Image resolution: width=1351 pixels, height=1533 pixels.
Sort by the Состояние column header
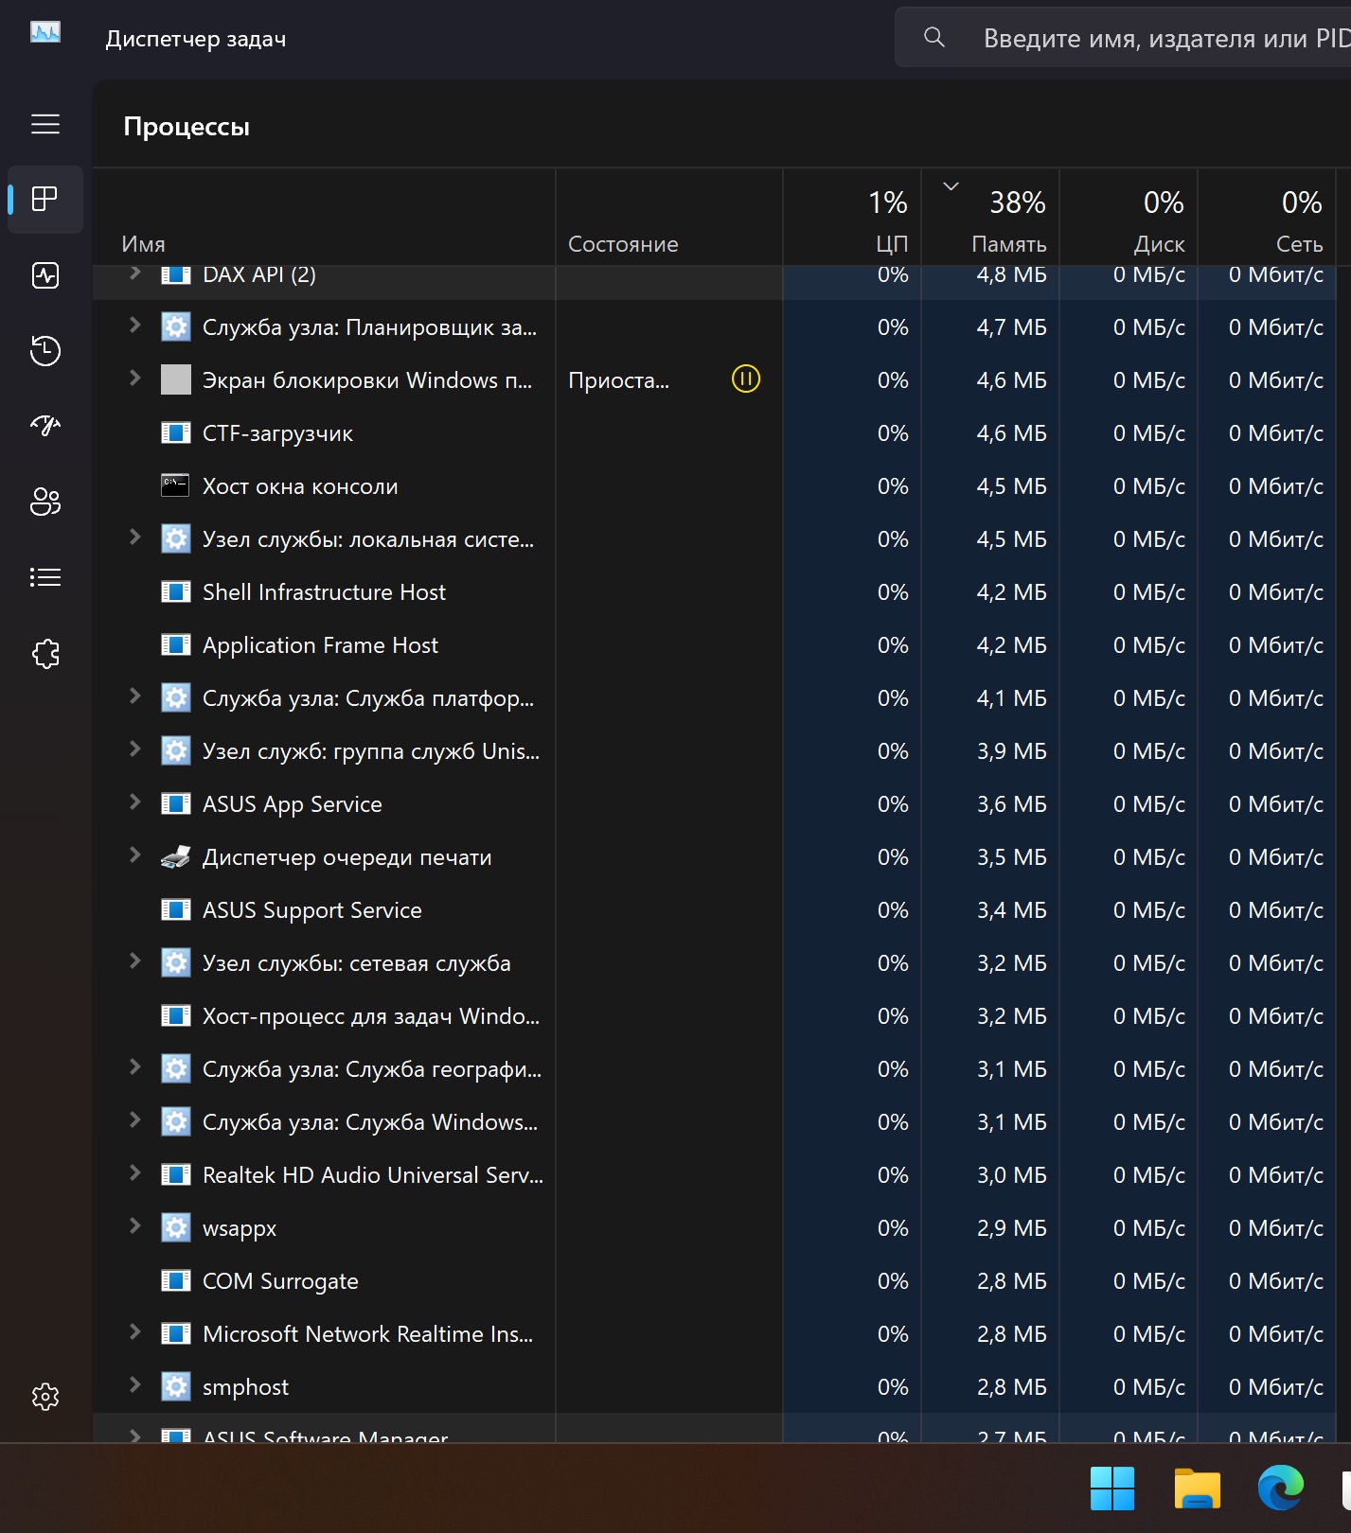(x=669, y=218)
